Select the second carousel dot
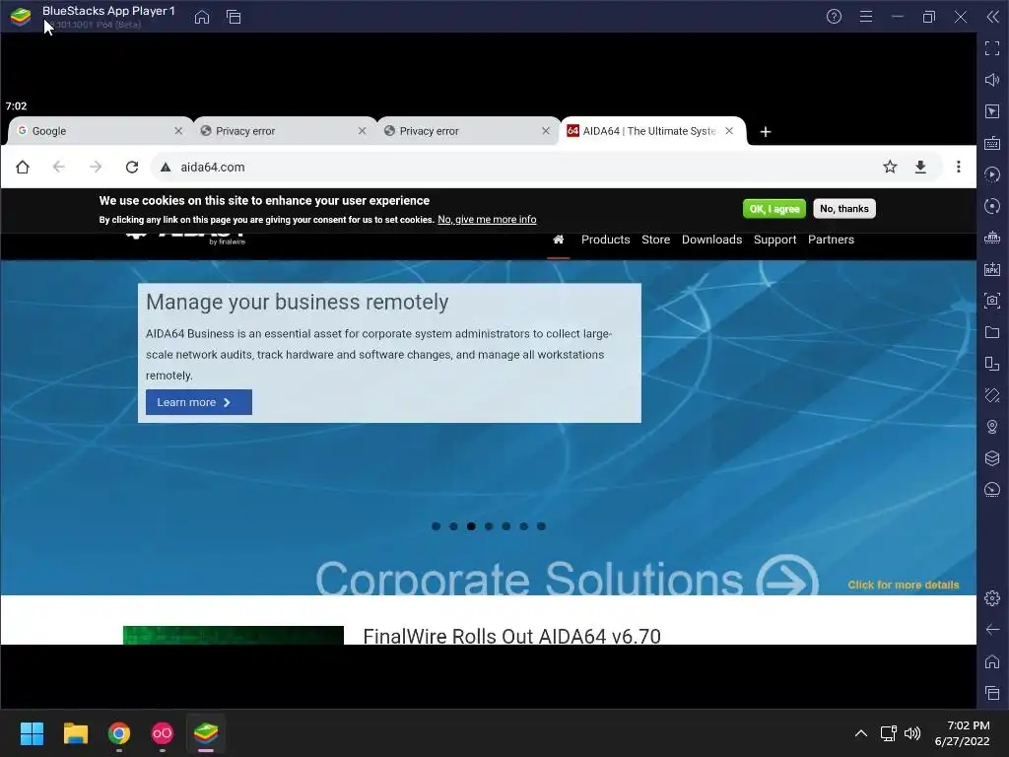This screenshot has height=757, width=1009. tap(453, 526)
